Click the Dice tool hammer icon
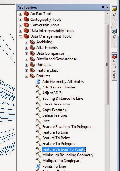 [x=38, y=121]
